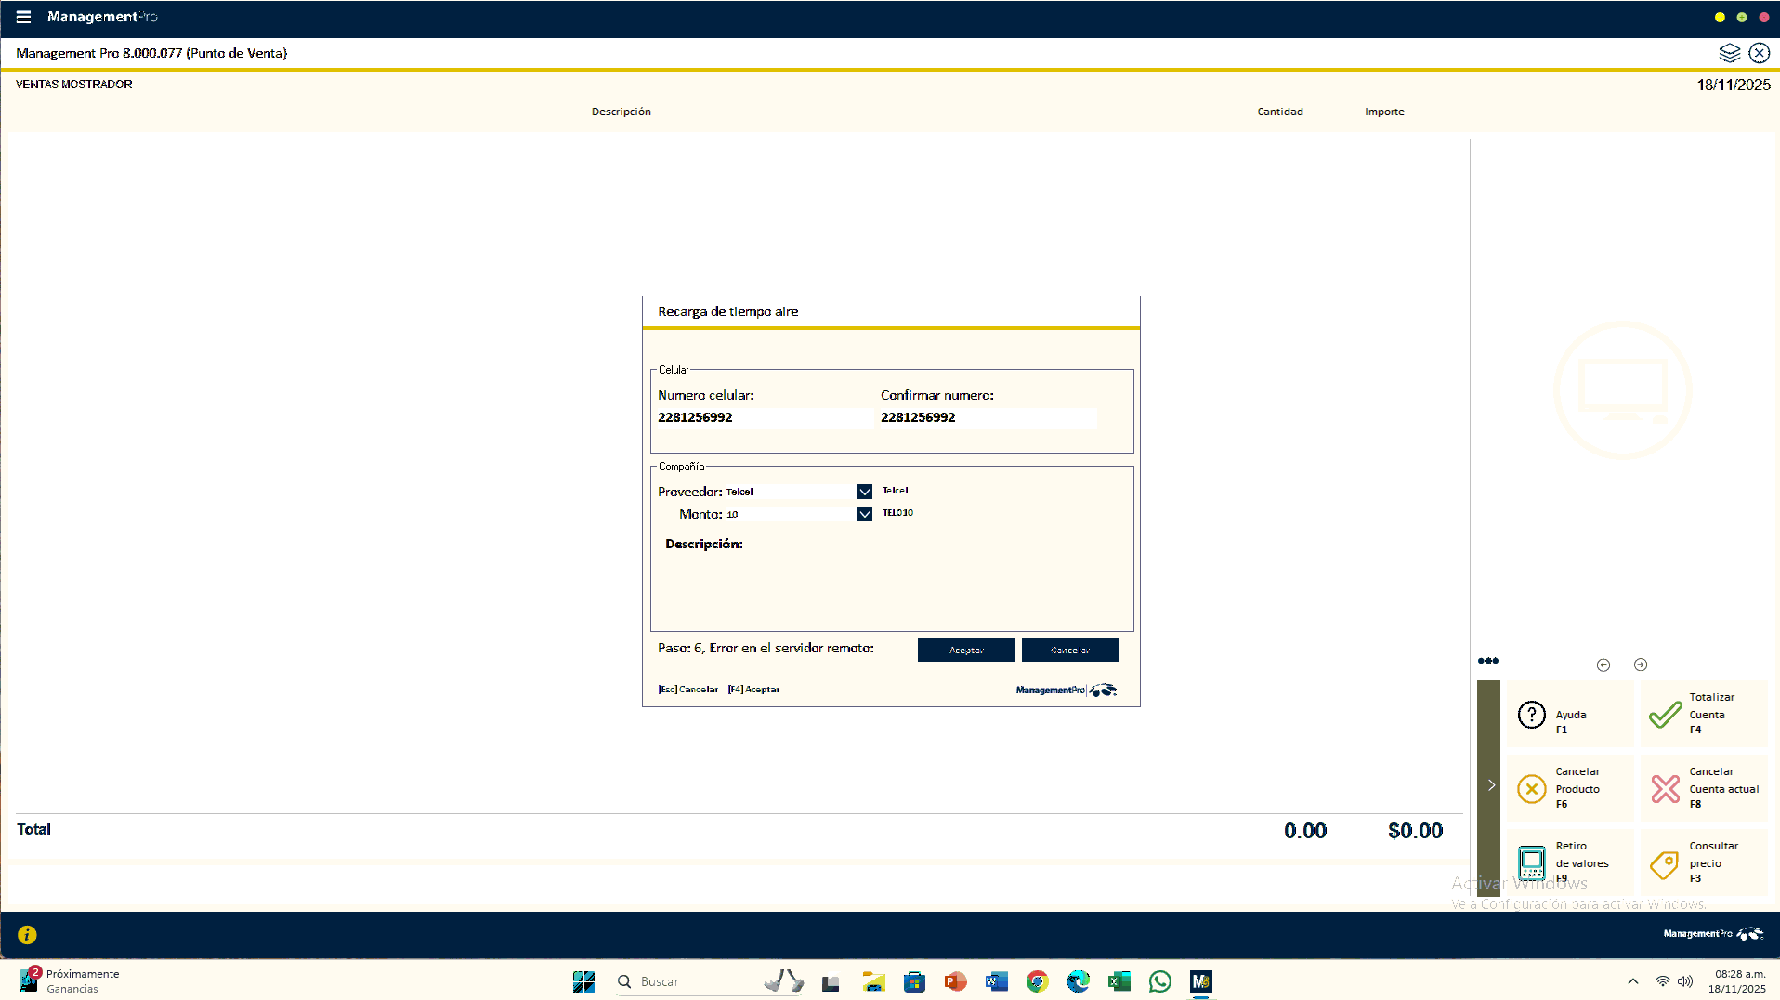1780x1000 pixels.
Task: Click the layers stack icon
Action: (x=1729, y=53)
